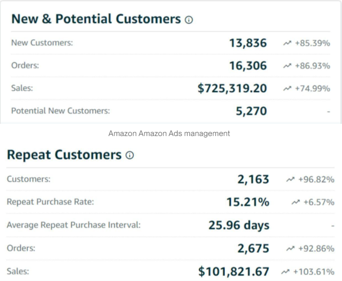
Task: Select the Repeat Customers heading
Action: 64,155
